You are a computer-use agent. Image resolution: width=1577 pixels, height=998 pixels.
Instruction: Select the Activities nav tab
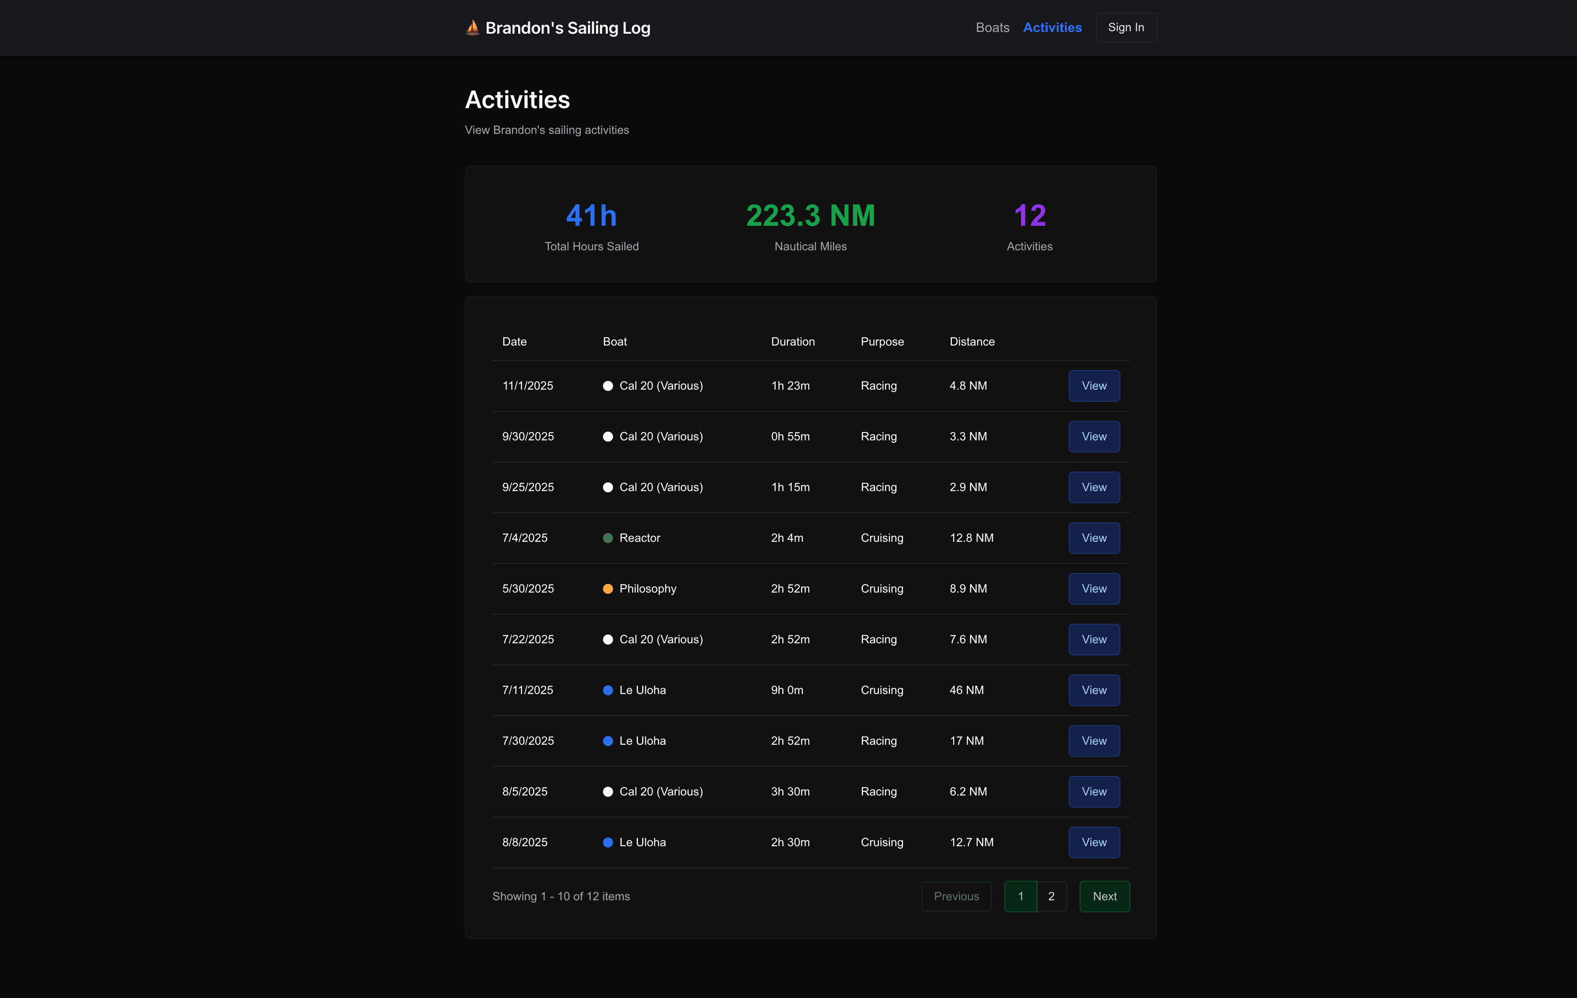pyautogui.click(x=1052, y=27)
